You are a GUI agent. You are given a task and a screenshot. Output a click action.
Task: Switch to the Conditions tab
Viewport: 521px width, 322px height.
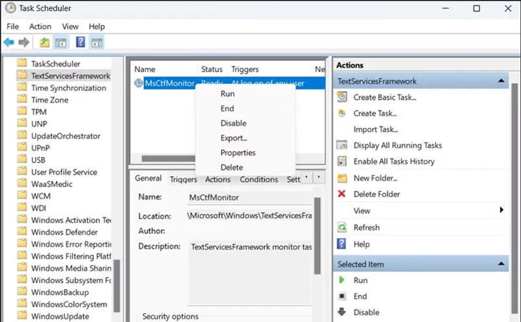259,180
